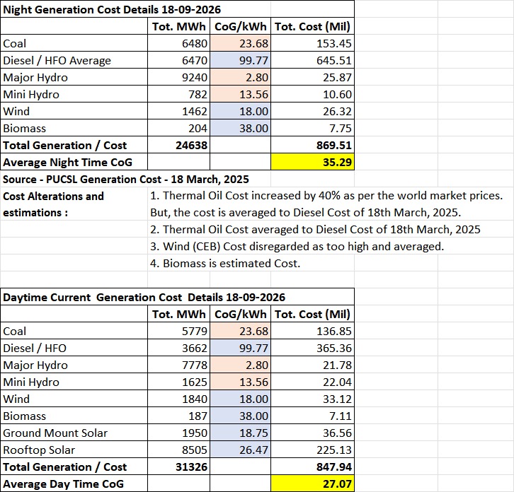Click the Diesel / HFO Average row label
Viewport: 514px width, 492px height.
tap(74, 60)
